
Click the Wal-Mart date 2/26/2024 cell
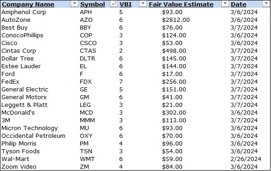click(x=246, y=159)
